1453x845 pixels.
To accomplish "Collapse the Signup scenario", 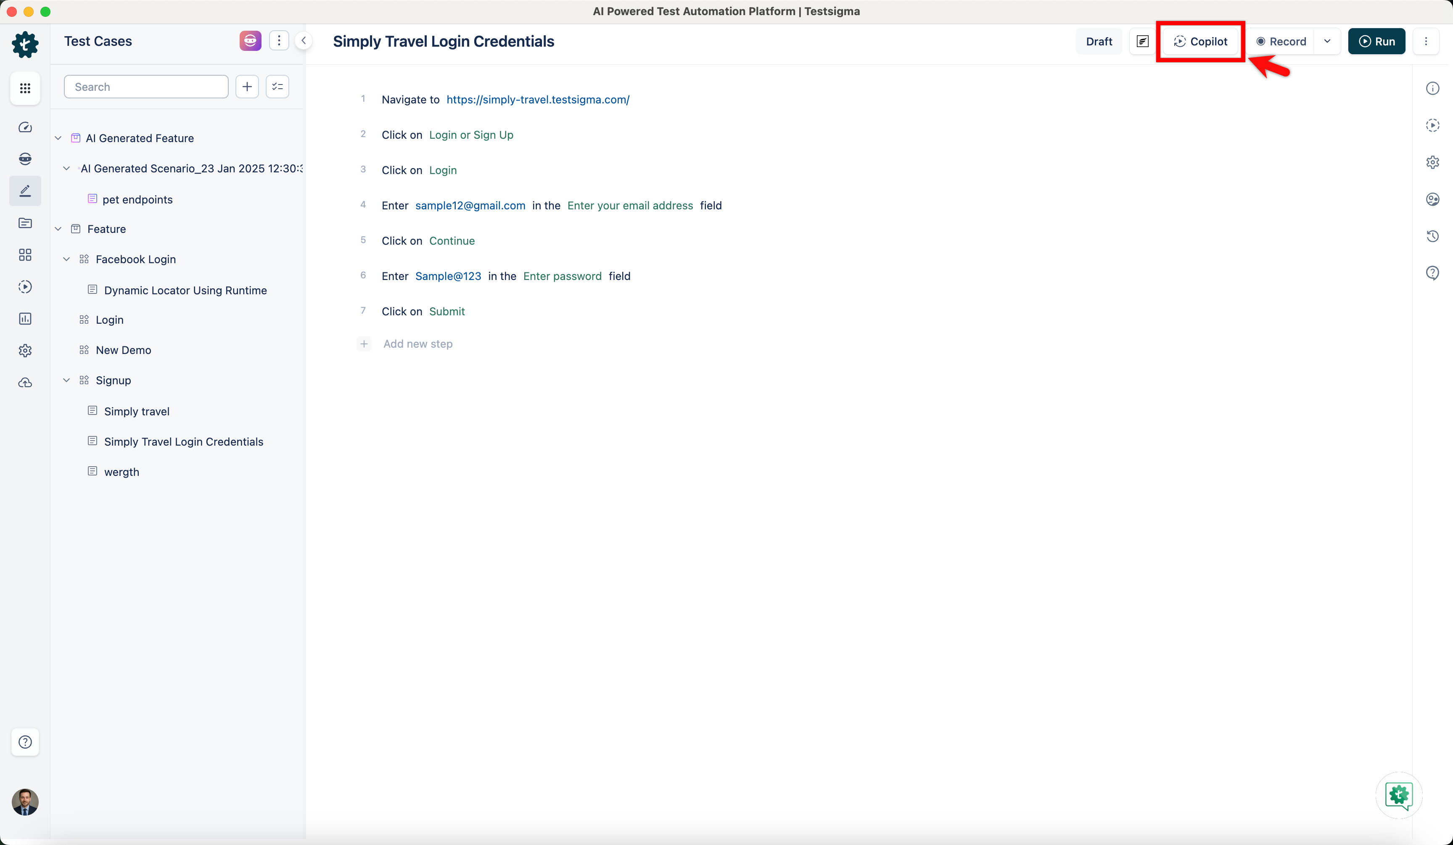I will coord(66,380).
